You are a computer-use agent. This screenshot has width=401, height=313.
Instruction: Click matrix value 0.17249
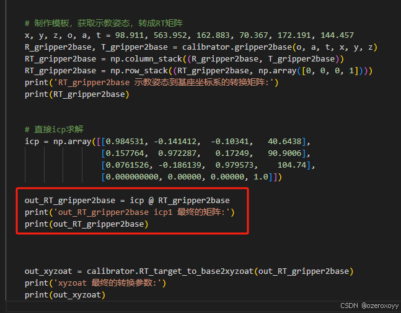click(x=232, y=153)
